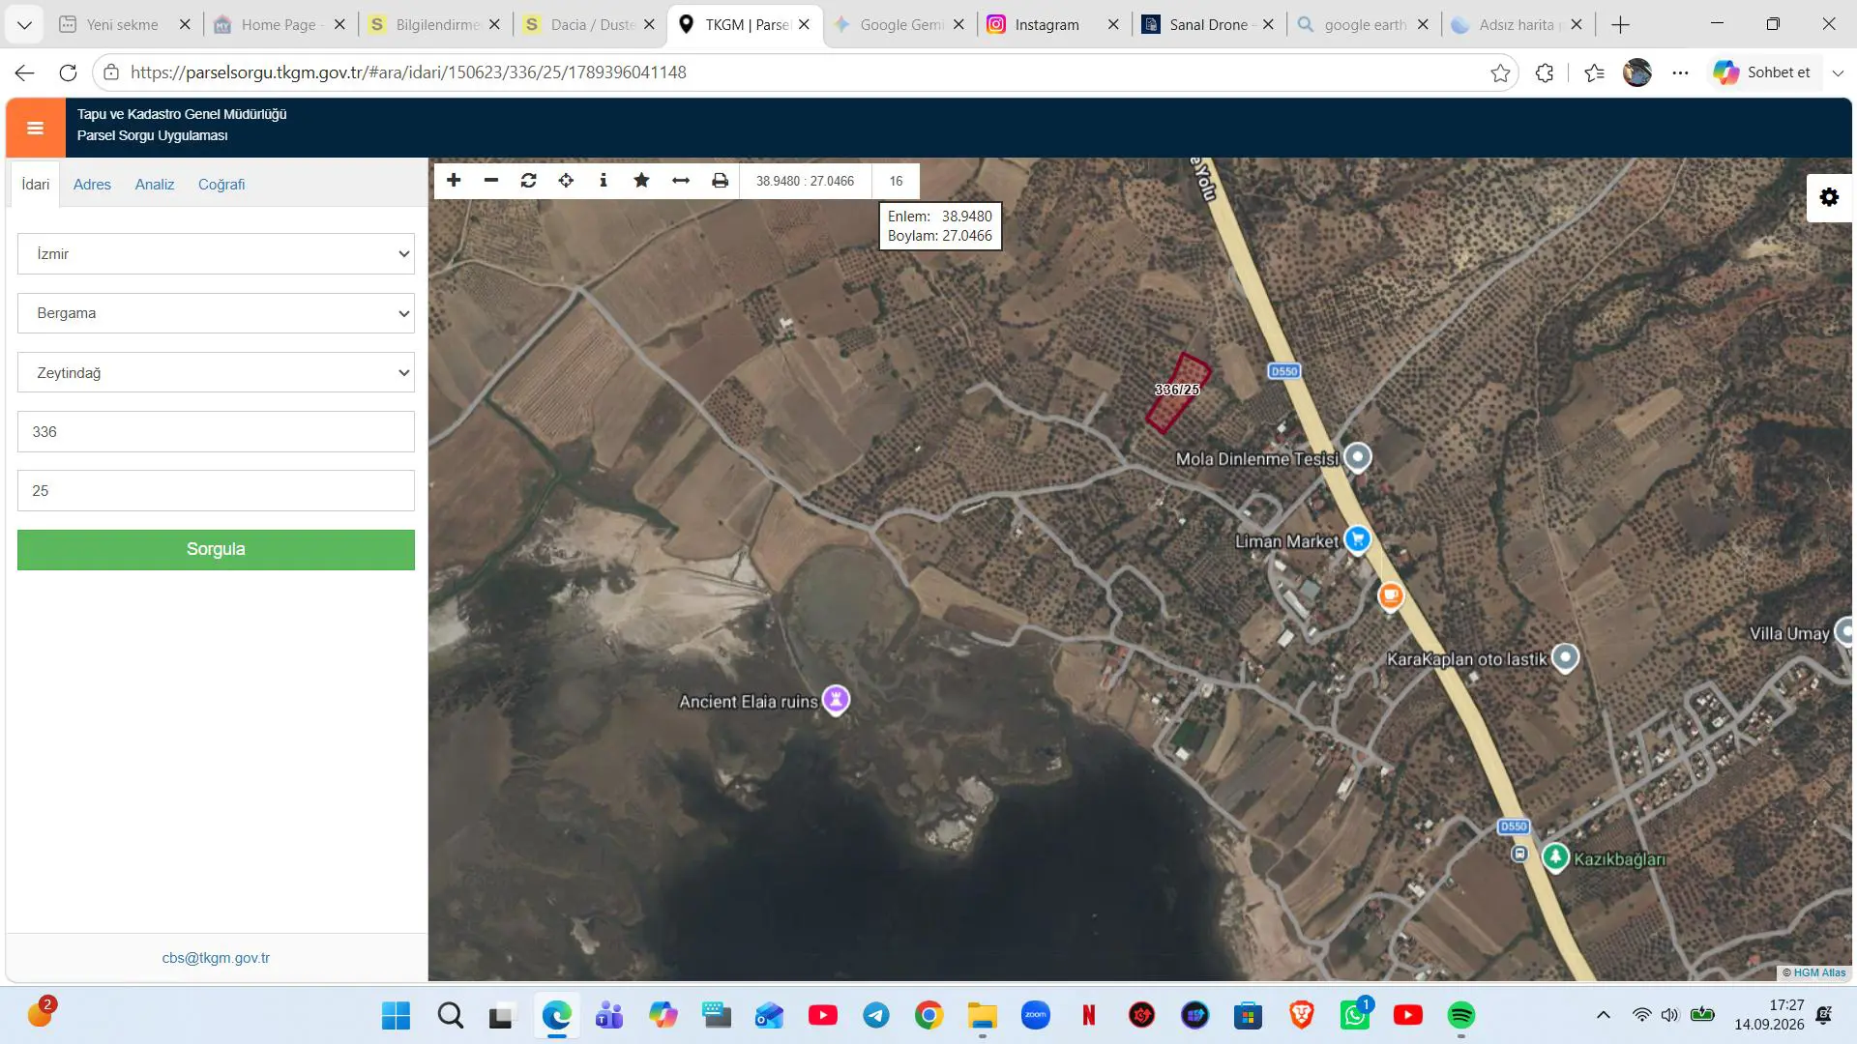Print the map with printer icon

tap(720, 181)
